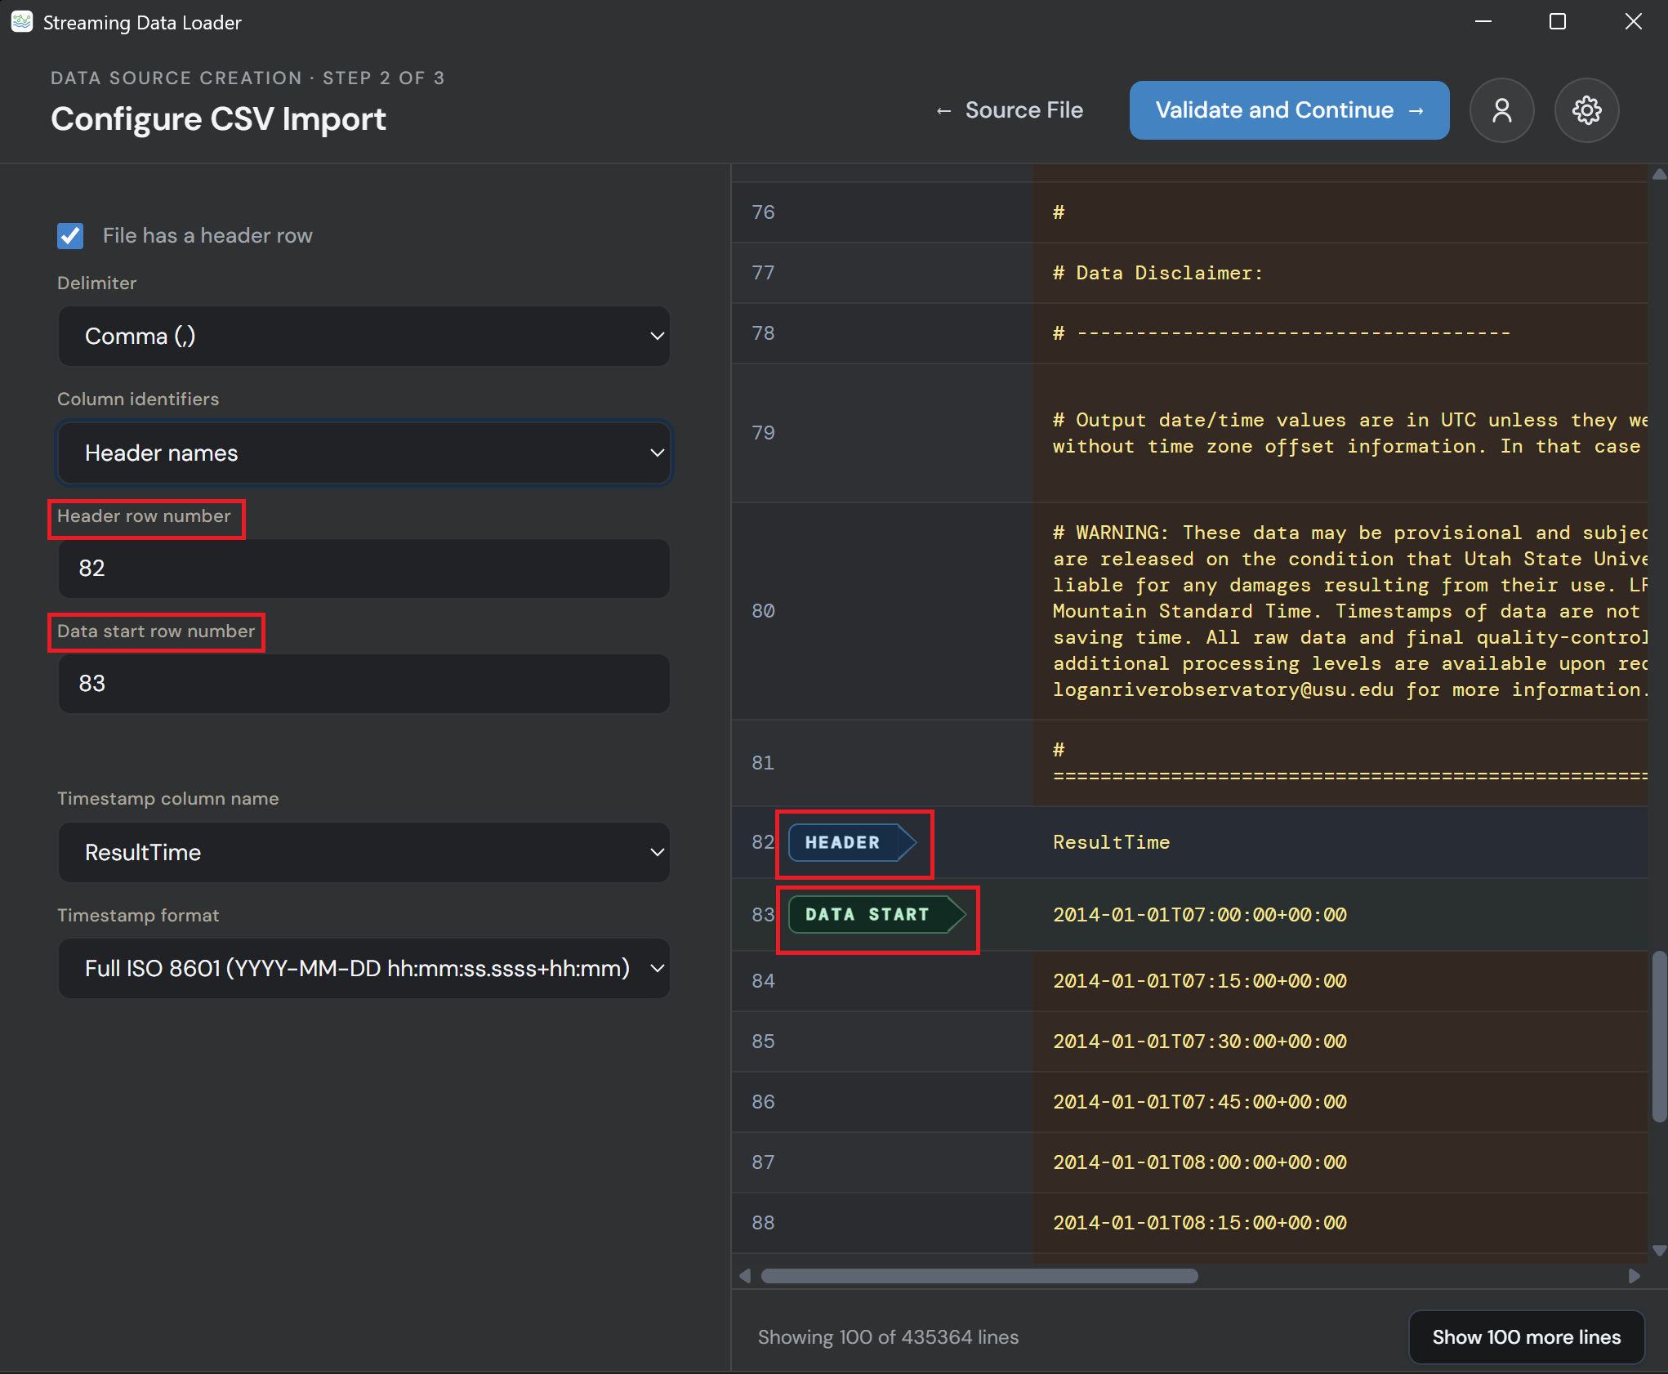Click the 'Timestamp format' label
This screenshot has height=1374, width=1668.
138,916
